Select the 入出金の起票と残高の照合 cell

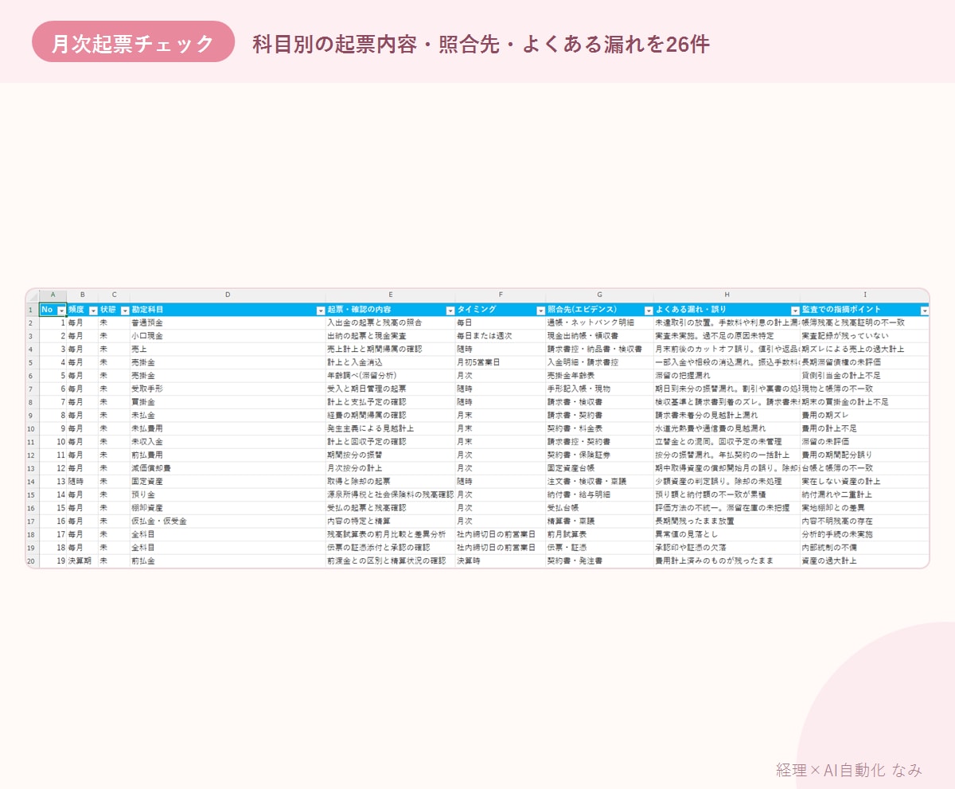click(391, 322)
